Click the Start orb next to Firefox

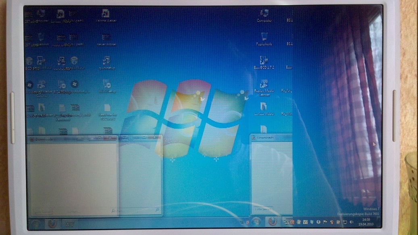pyautogui.click(x=256, y=221)
